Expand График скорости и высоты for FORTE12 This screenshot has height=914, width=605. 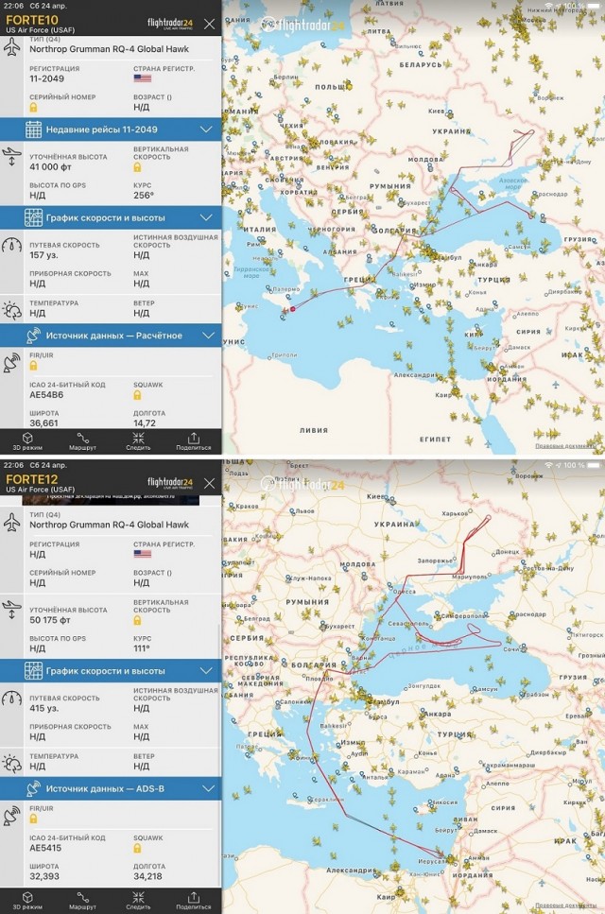(111, 671)
